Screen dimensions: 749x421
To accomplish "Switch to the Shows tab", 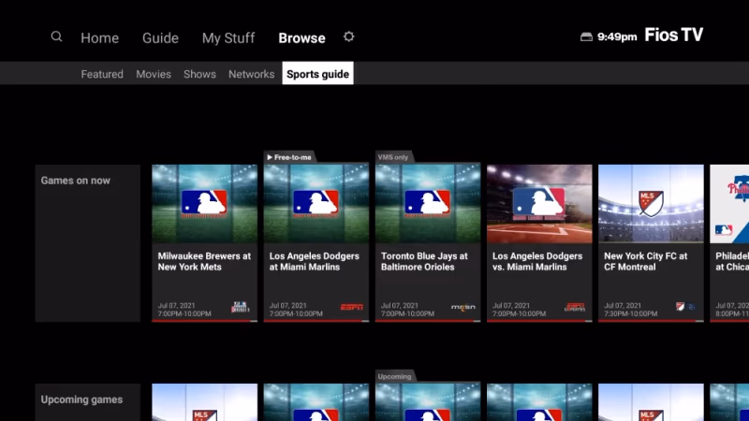I will click(199, 74).
